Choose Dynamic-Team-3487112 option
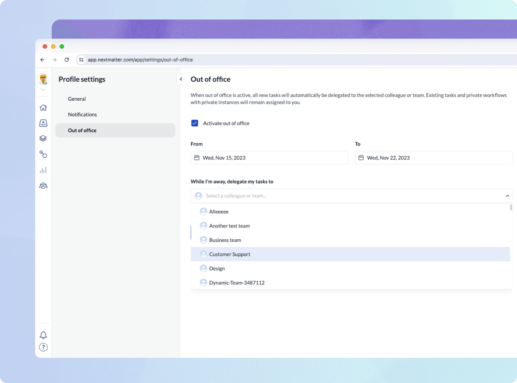The width and height of the screenshot is (517, 383). [351, 282]
